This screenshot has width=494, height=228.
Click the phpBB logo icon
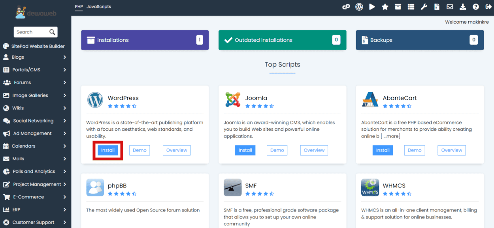[95, 187]
